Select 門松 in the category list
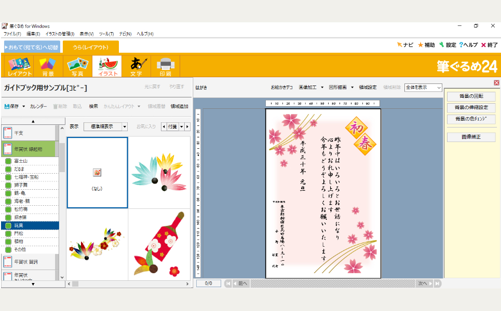This screenshot has width=501, height=311. point(30,233)
